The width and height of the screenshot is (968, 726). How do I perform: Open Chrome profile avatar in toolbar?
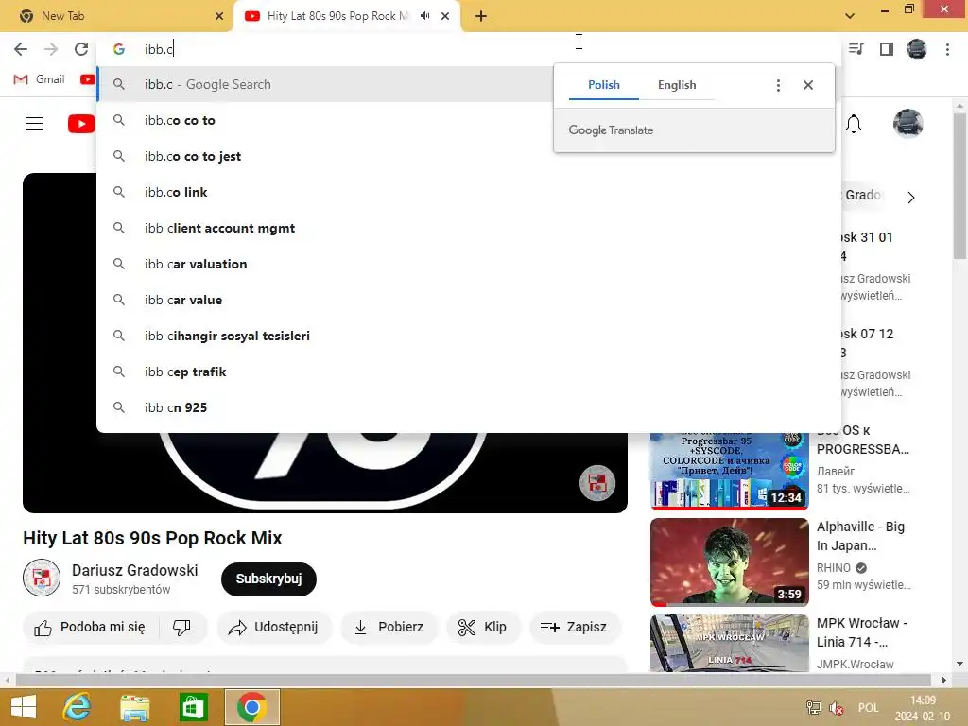916,49
